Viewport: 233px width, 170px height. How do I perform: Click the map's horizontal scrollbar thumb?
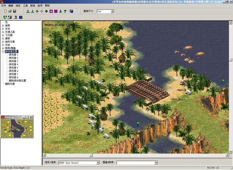click(91, 155)
